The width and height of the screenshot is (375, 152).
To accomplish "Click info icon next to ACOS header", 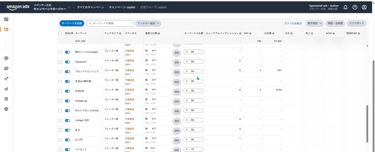I will (x=334, y=34).
